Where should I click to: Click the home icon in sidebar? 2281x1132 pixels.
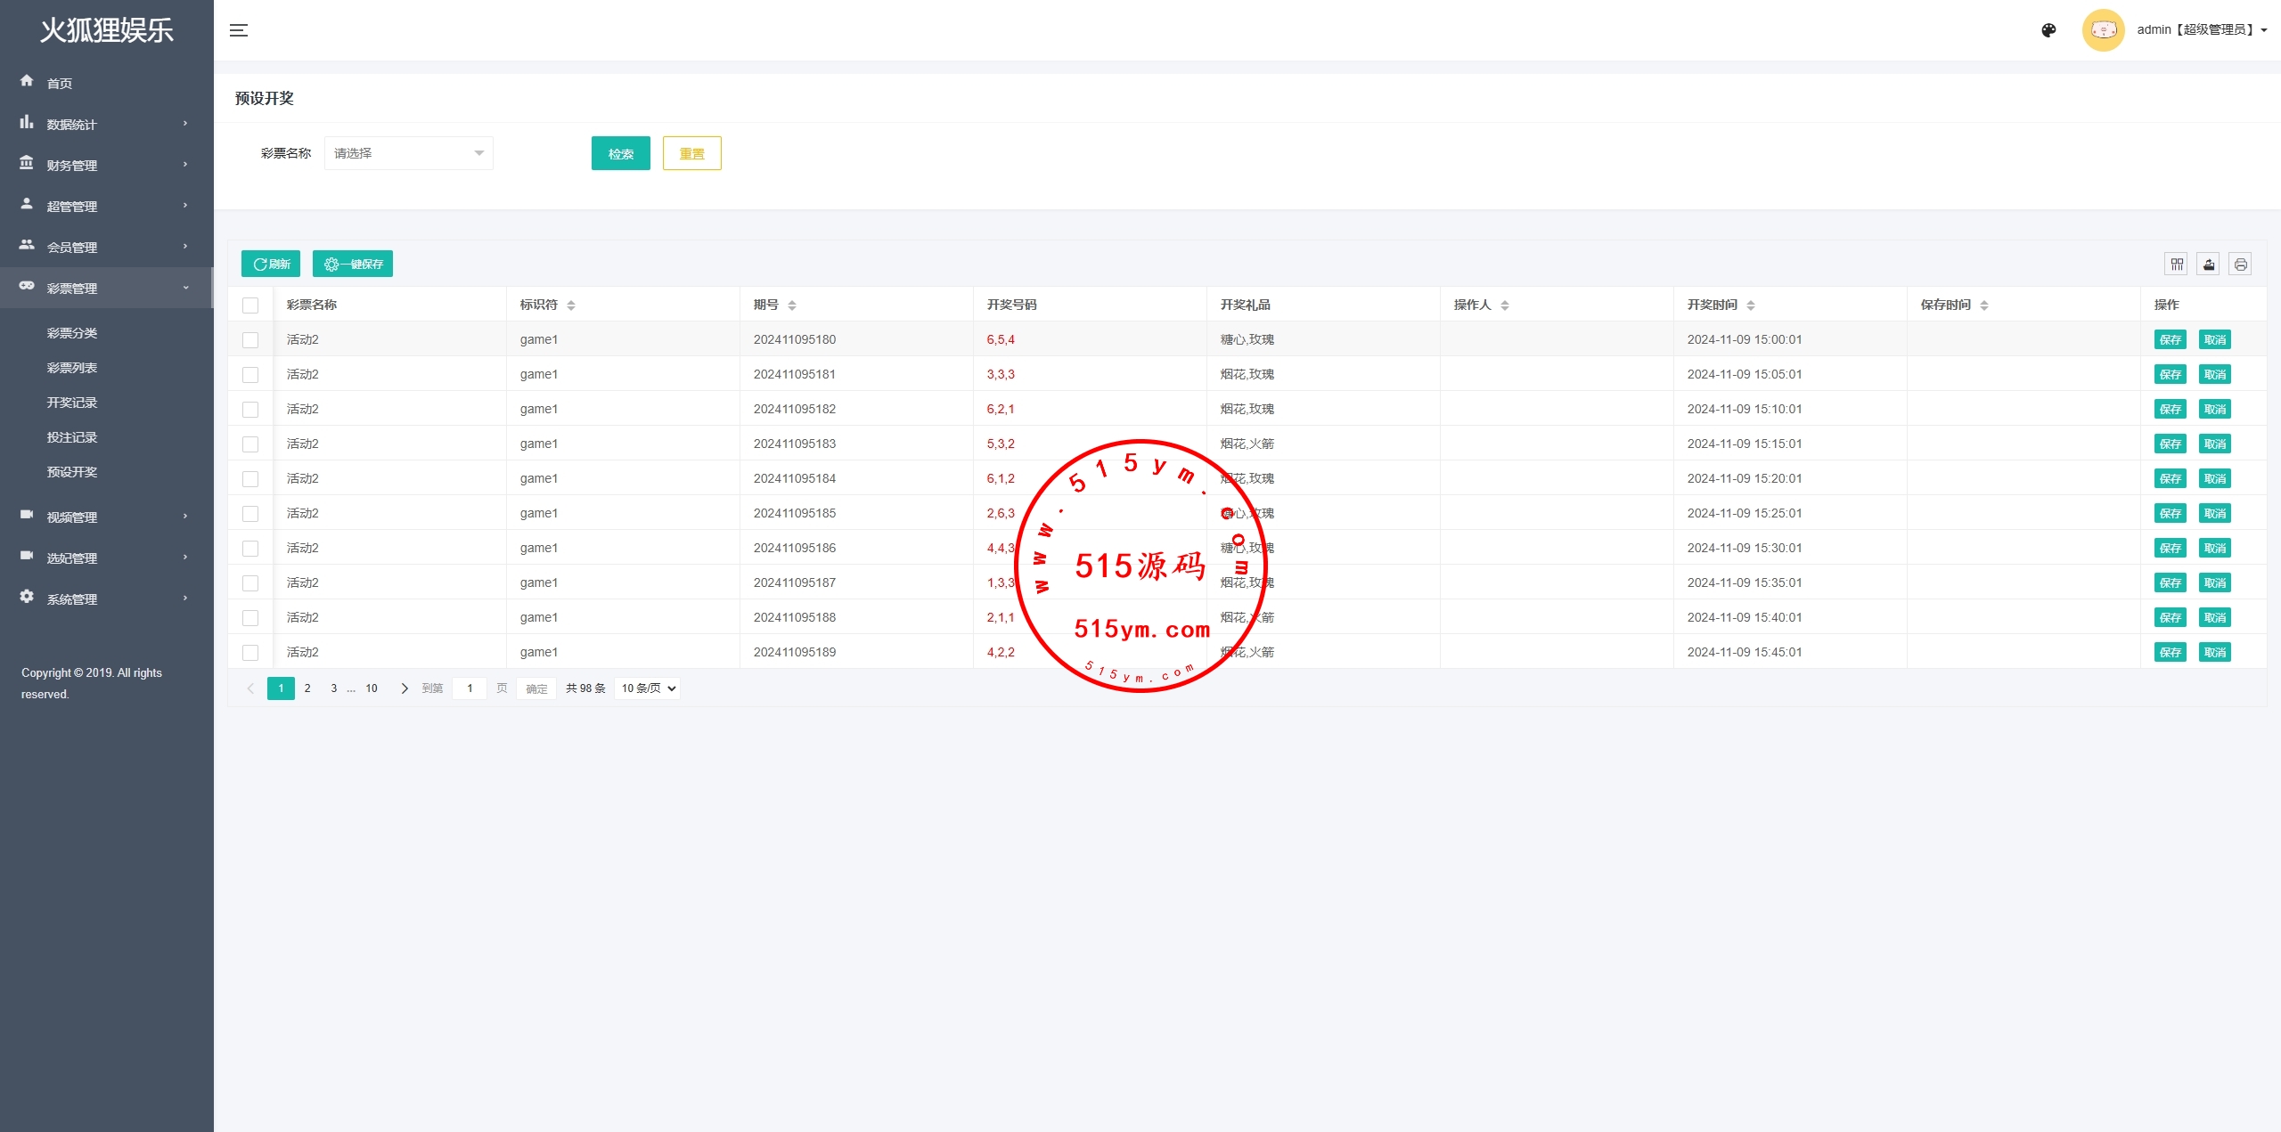(27, 81)
